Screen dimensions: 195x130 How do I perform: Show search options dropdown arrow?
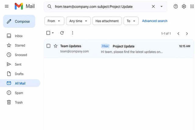(x=161, y=6)
